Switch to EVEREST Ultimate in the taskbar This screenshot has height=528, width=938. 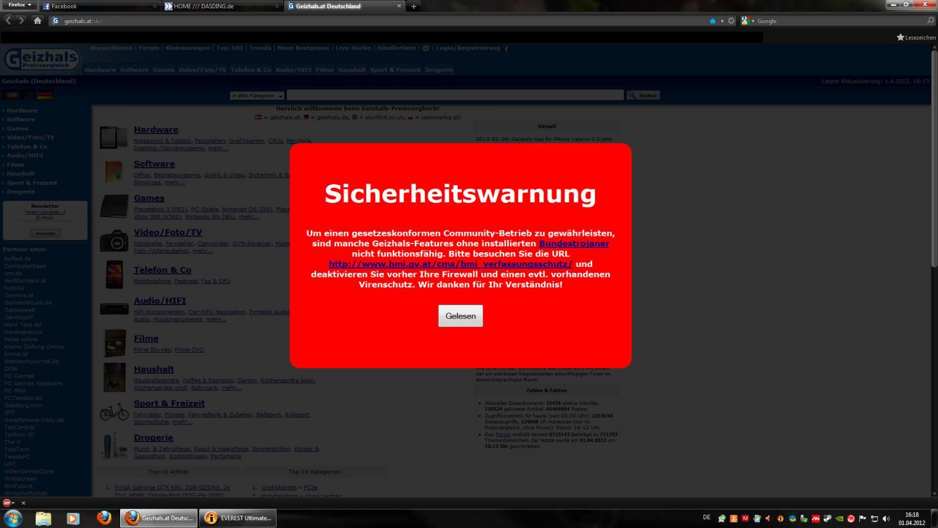[237, 518]
